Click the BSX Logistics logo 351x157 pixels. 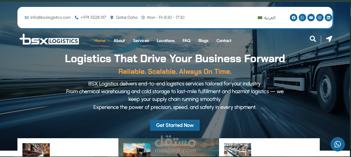(x=49, y=39)
